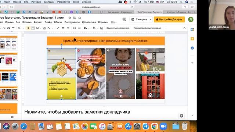Select the СПИ КАК ТЕСЛА story image
235x132 pixels.
pyautogui.click(x=121, y=73)
